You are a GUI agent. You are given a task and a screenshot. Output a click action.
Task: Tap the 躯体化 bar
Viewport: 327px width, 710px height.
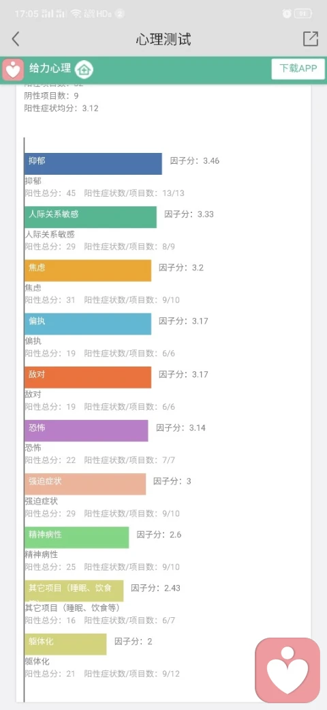click(x=65, y=644)
